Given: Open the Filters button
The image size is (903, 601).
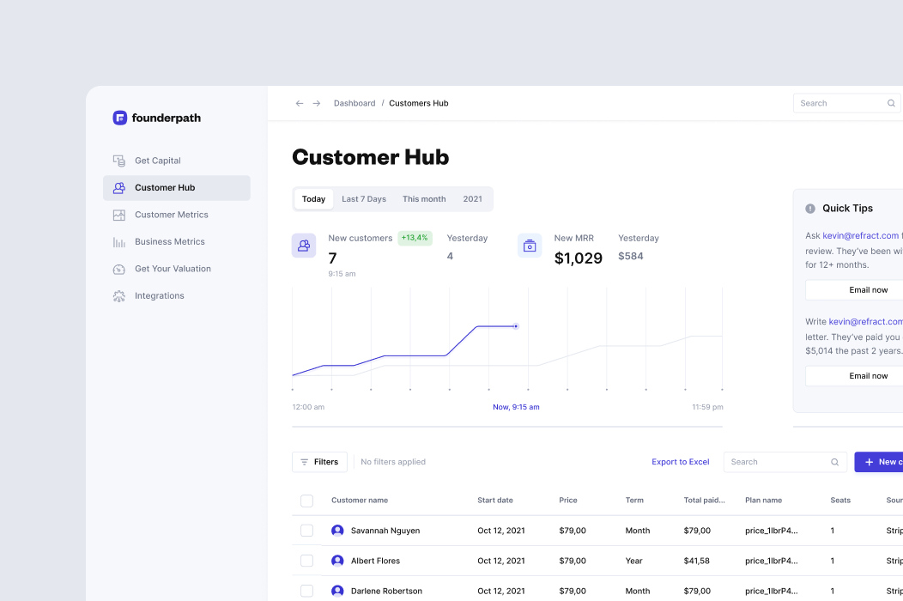Looking at the screenshot, I should (319, 462).
